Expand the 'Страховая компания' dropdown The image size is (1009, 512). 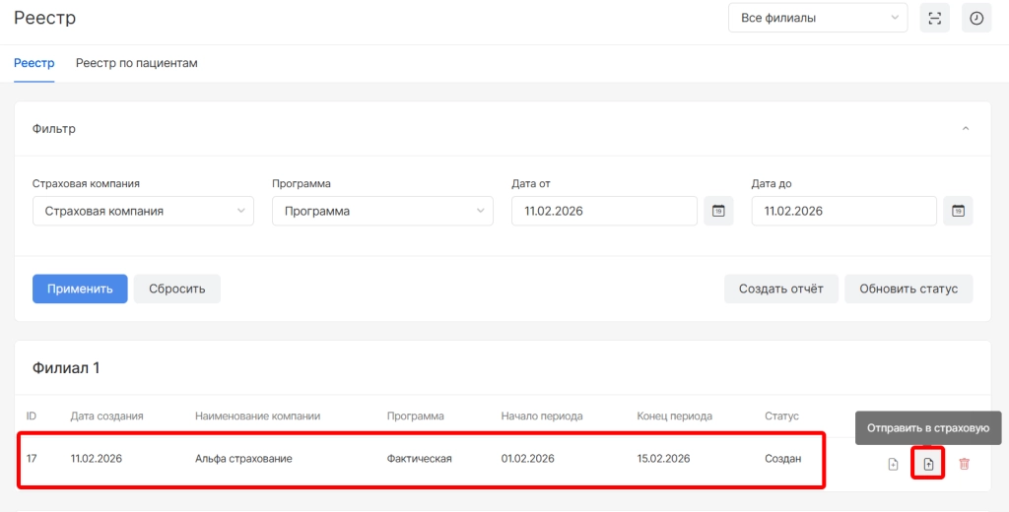[143, 211]
